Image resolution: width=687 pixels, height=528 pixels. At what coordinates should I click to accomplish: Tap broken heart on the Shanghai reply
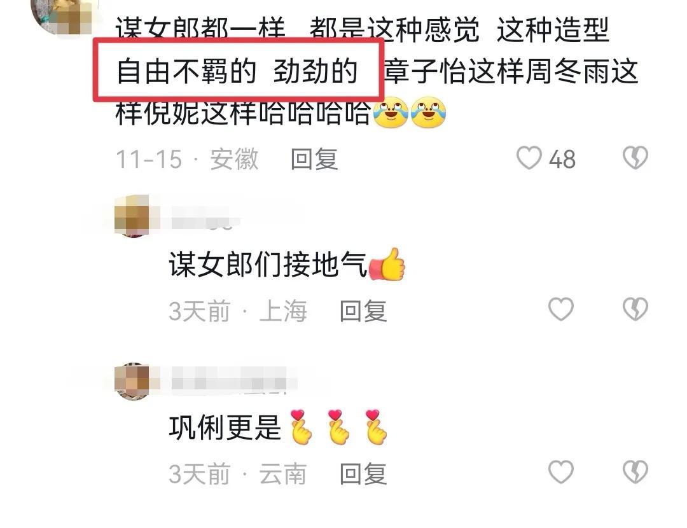tap(635, 309)
